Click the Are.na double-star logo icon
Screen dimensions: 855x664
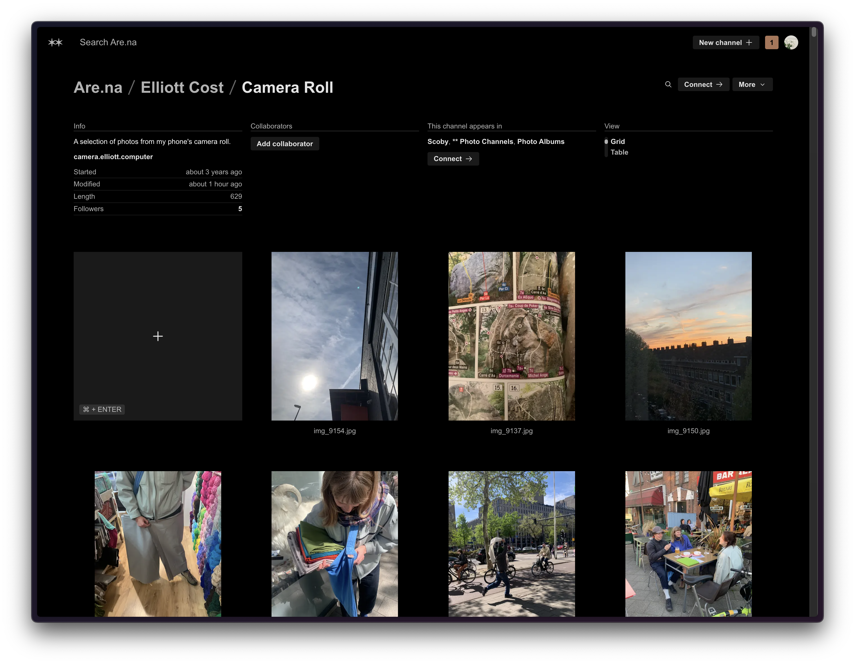point(55,42)
